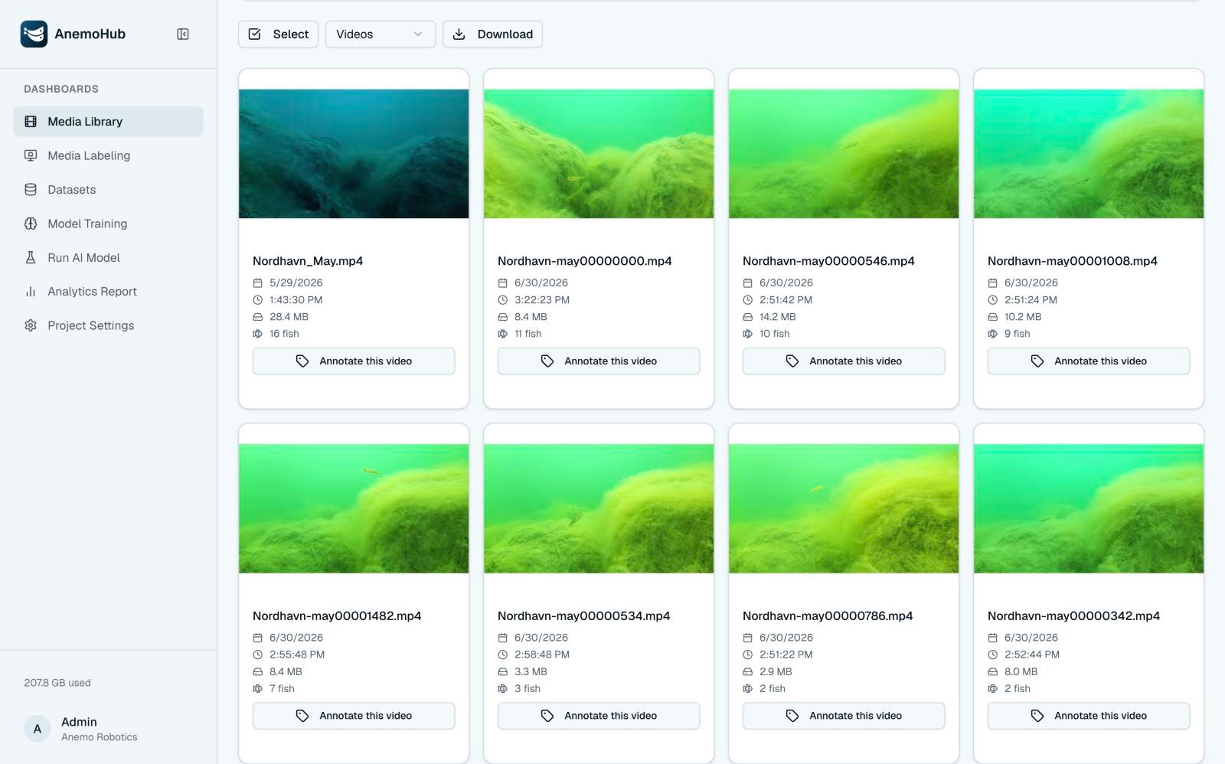Click the '16 fish' label
Screen dimensions: 1225x764
(284, 334)
